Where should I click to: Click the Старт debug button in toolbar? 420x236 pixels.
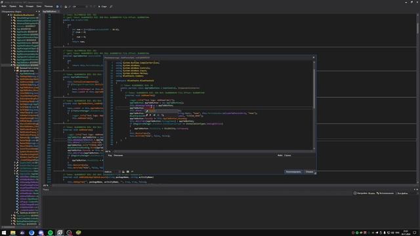tap(102, 7)
